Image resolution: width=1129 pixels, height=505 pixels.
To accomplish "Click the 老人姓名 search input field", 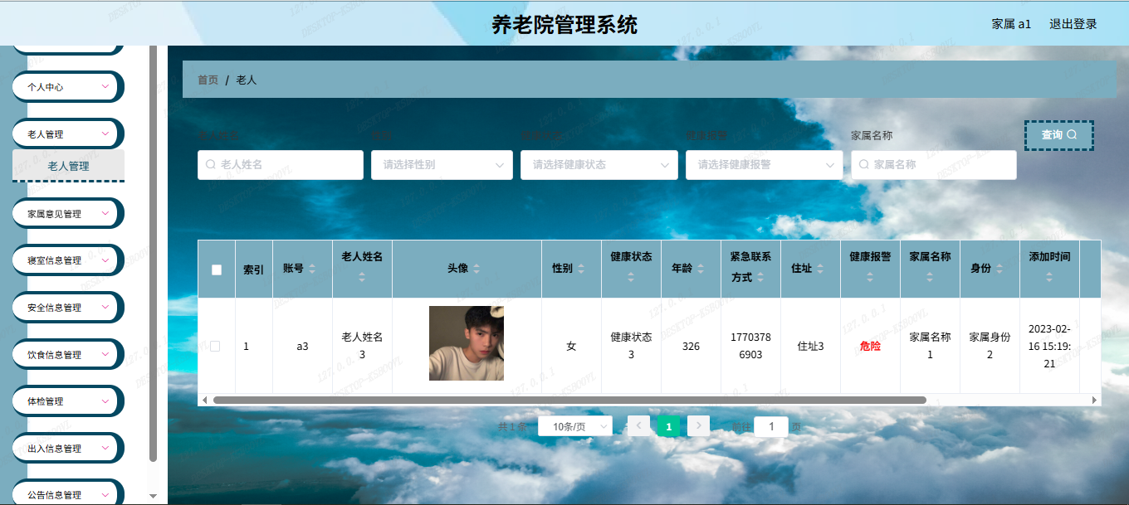I will pos(281,165).
